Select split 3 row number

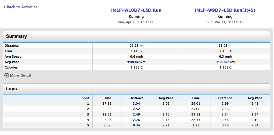pos(88,114)
